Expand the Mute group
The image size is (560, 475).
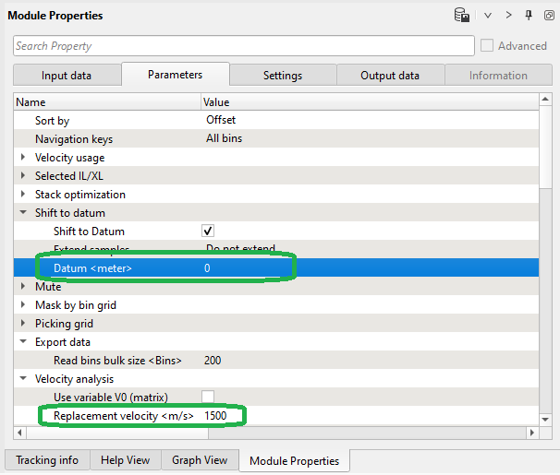[x=24, y=287]
